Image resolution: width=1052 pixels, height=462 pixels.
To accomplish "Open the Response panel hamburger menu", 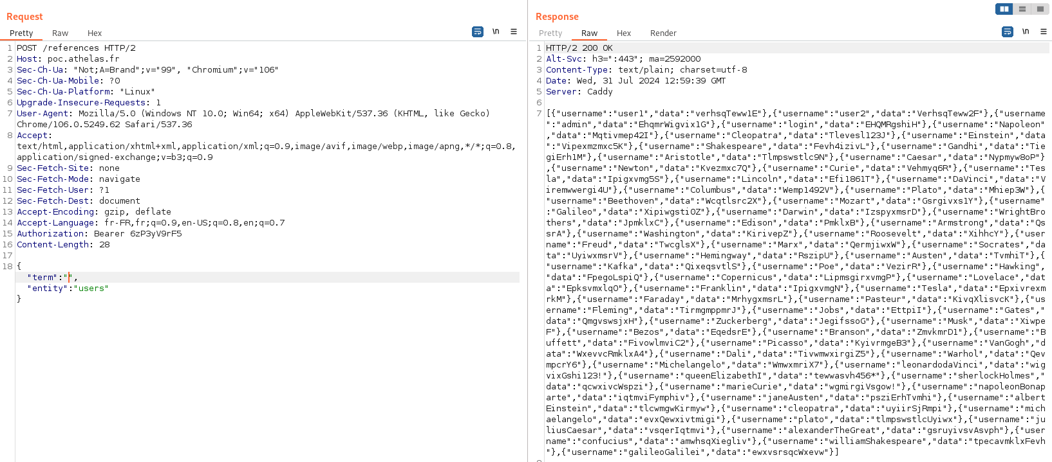I will point(1044,31).
